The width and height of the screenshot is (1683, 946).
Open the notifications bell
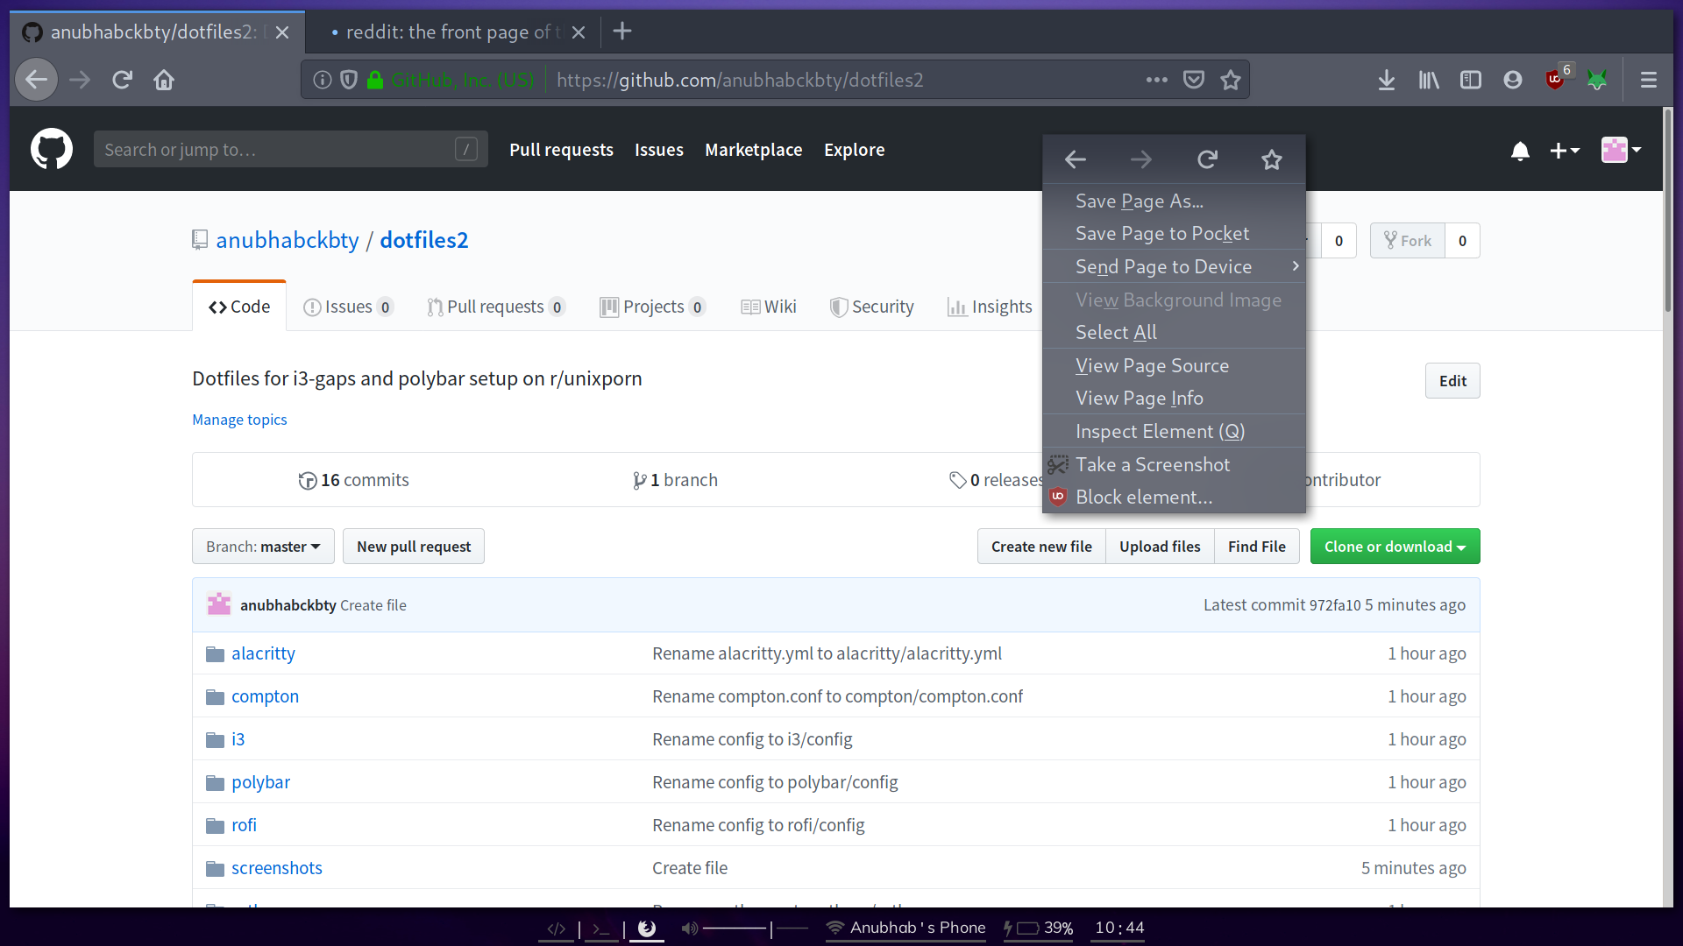pyautogui.click(x=1520, y=151)
